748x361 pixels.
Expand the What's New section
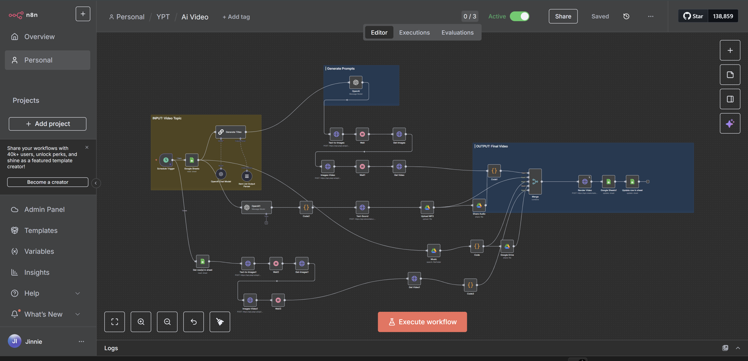78,314
